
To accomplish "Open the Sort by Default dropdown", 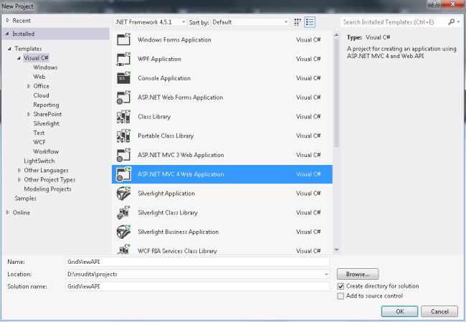I will [x=249, y=22].
